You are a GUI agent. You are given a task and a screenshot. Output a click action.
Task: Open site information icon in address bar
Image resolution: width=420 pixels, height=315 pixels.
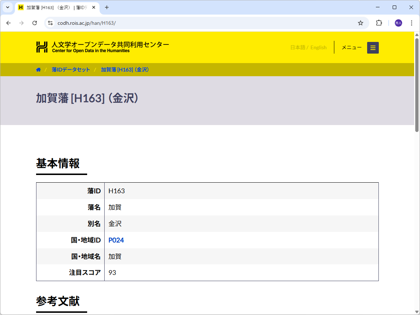pyautogui.click(x=50, y=23)
